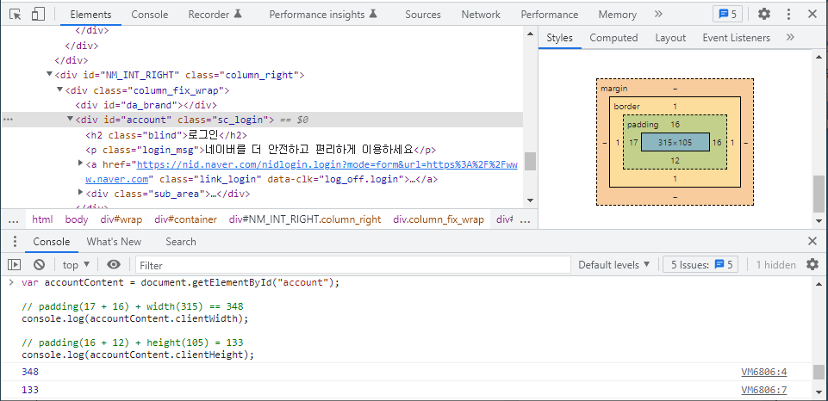The image size is (828, 401).
Task: Select the login_msg paragraph node
Action: [261, 150]
